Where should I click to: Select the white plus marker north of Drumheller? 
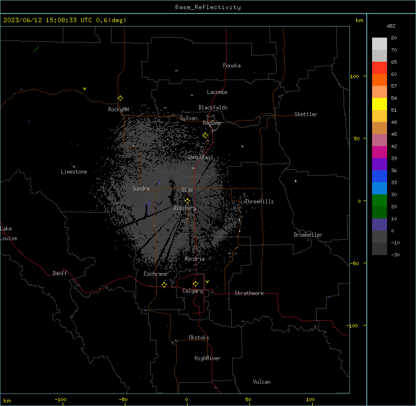pos(295,181)
